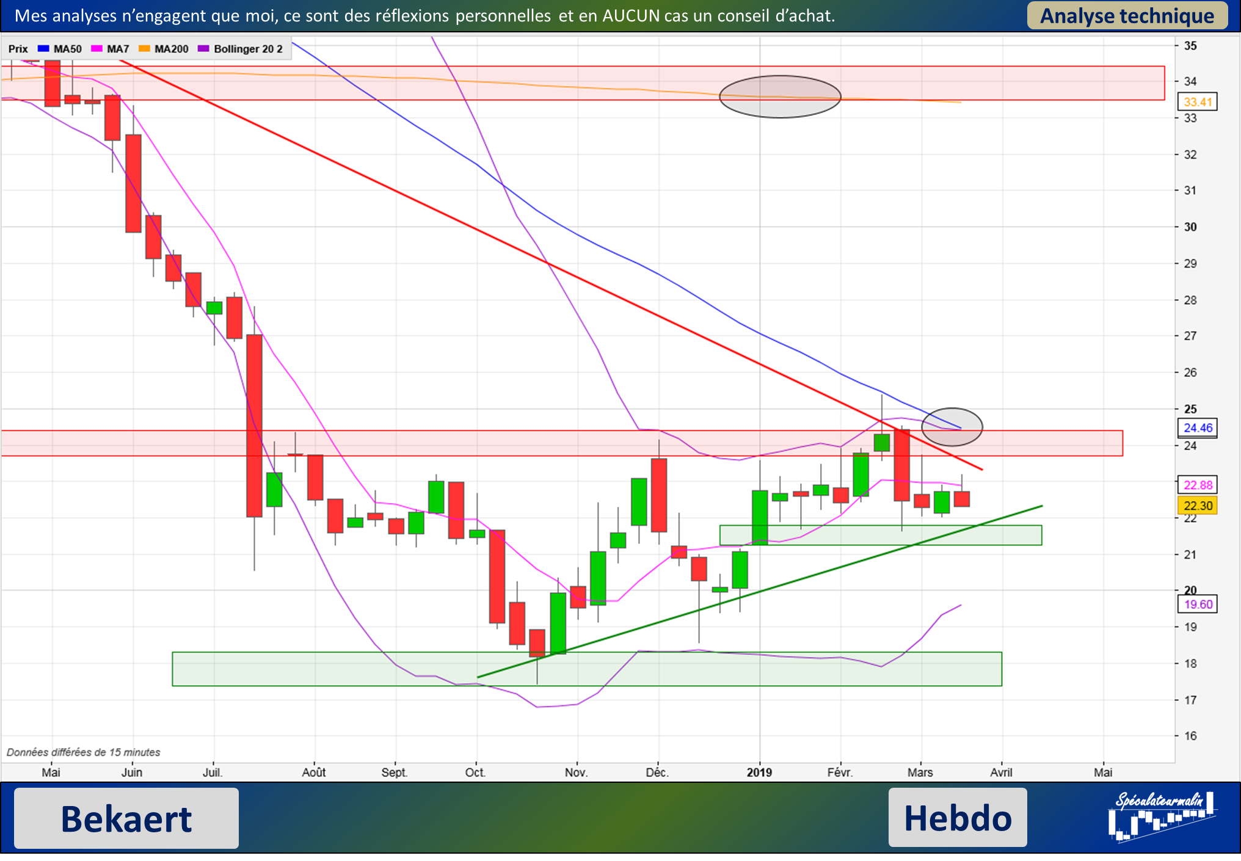Click the MA50 value tag 24.46
Image resolution: width=1241 pixels, height=861 pixels.
click(x=1198, y=428)
